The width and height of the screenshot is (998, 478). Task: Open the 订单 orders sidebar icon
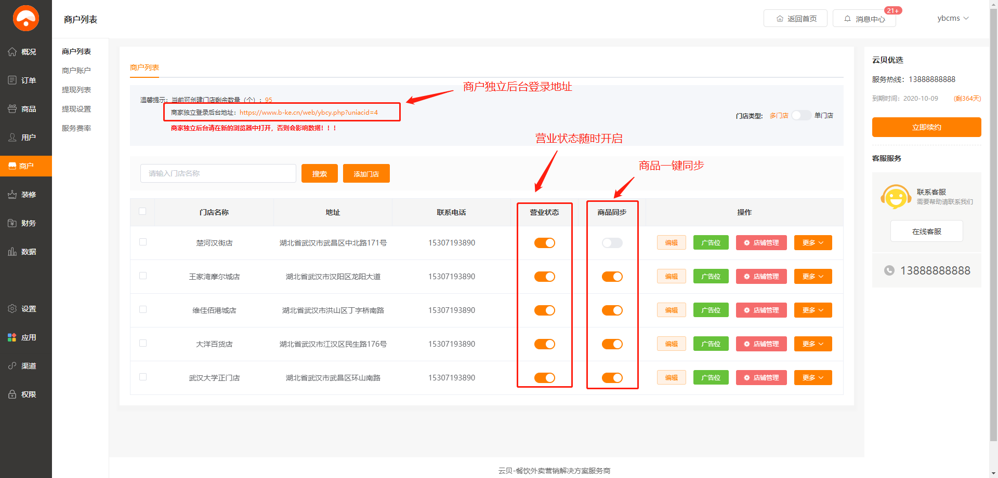pyautogui.click(x=12, y=80)
